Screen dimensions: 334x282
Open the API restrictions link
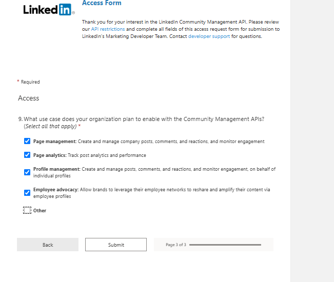coord(108,29)
